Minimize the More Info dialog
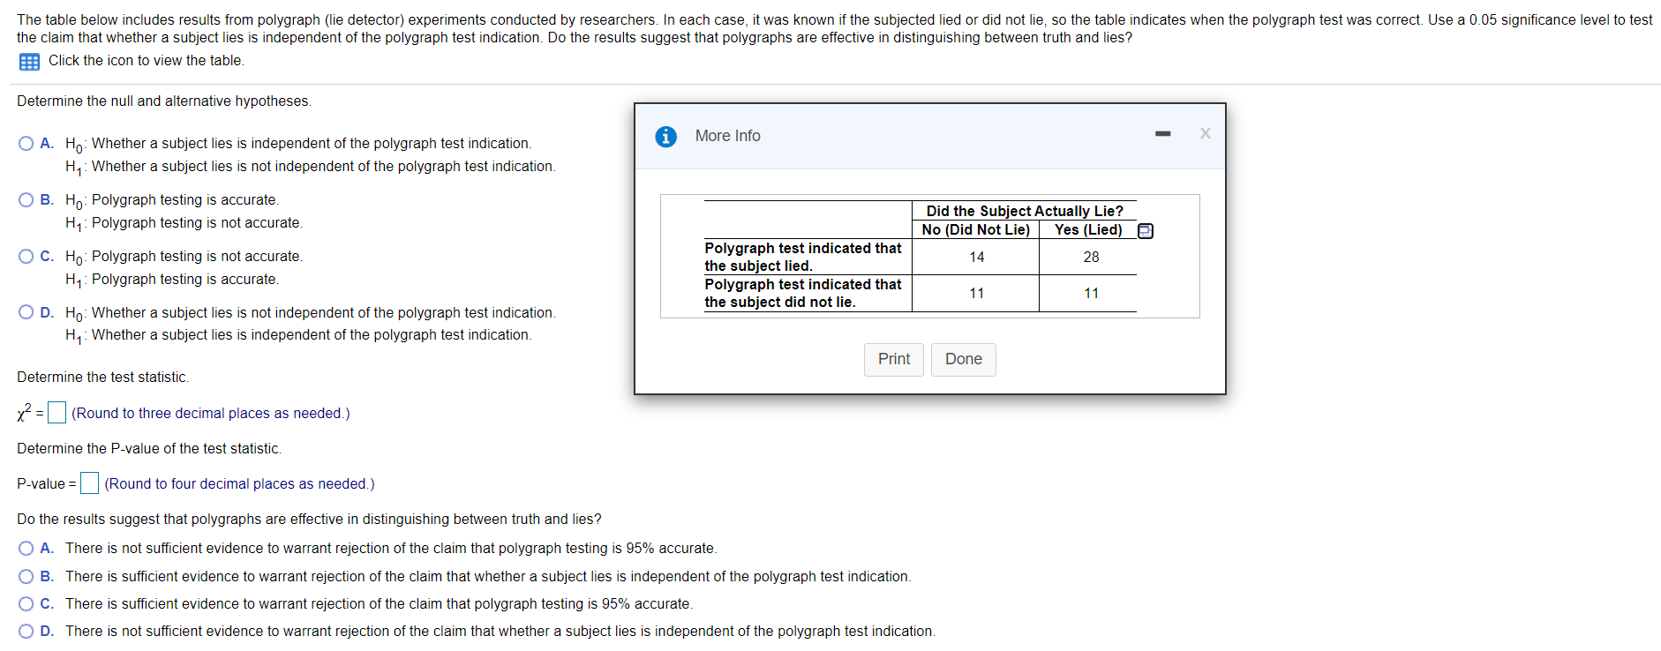This screenshot has height=651, width=1661. click(1162, 133)
